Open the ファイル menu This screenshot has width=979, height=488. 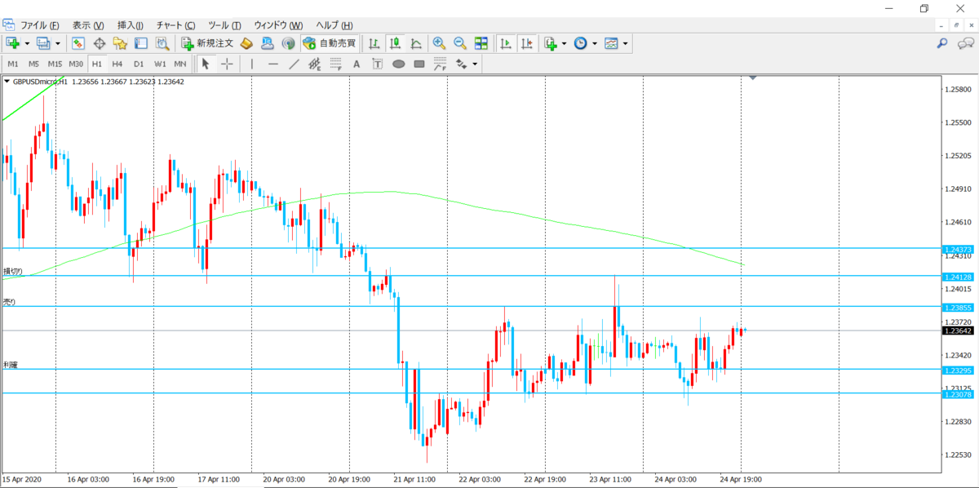pos(40,25)
